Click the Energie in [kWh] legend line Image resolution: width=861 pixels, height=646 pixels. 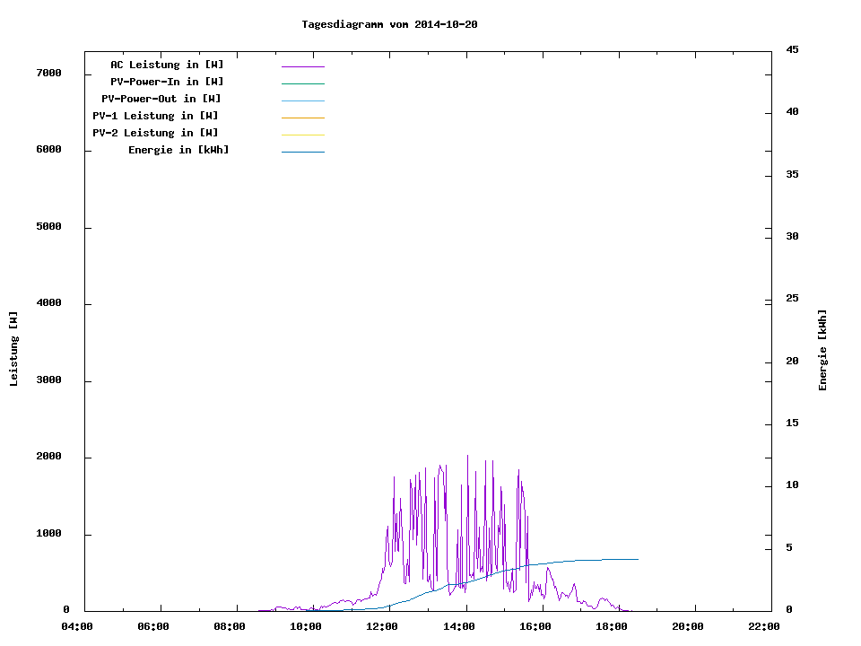coord(302,152)
